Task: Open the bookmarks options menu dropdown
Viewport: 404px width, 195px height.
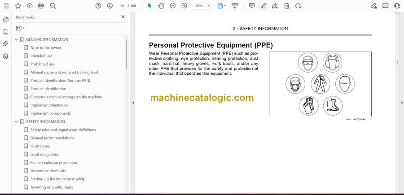Action: point(20,28)
